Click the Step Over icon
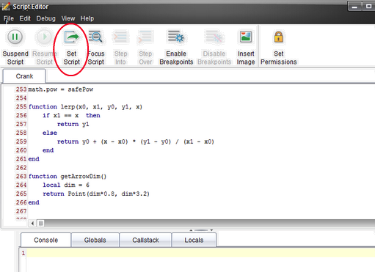Viewport: 375px width, 272px height. pyautogui.click(x=145, y=37)
